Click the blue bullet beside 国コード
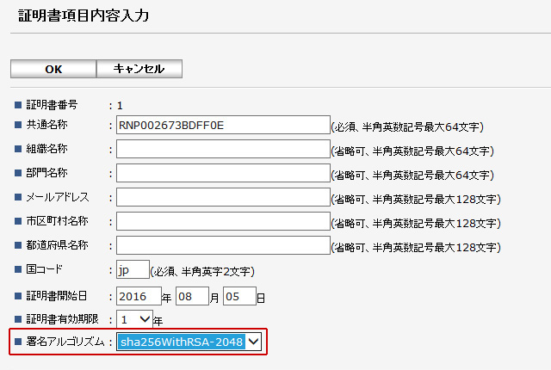 [x=18, y=269]
